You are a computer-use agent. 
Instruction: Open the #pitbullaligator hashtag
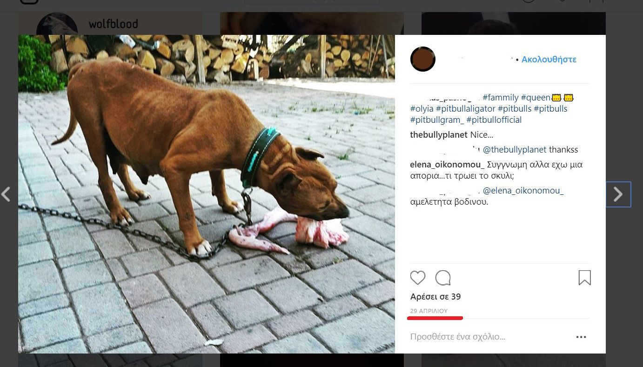tap(465, 109)
